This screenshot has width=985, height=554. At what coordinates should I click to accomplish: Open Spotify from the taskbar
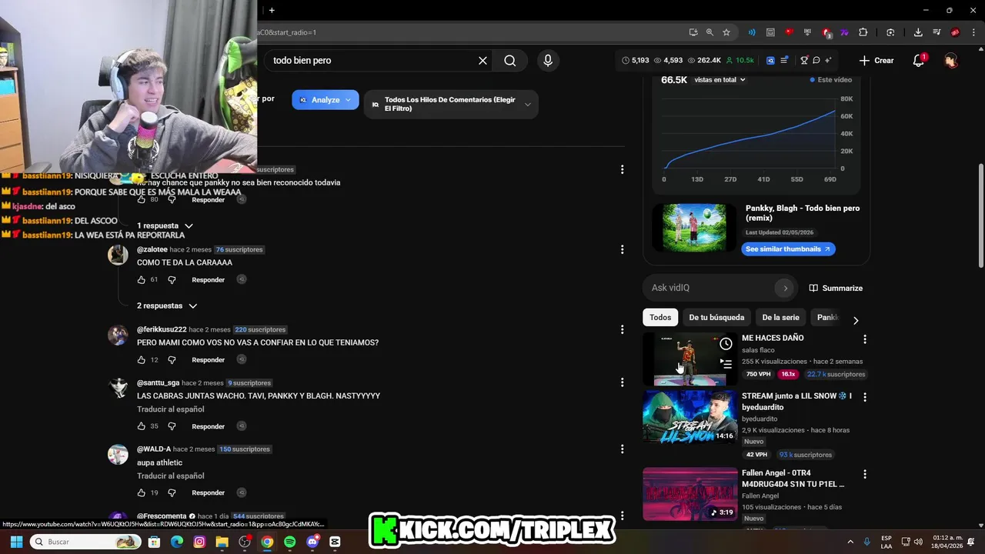coord(289,542)
